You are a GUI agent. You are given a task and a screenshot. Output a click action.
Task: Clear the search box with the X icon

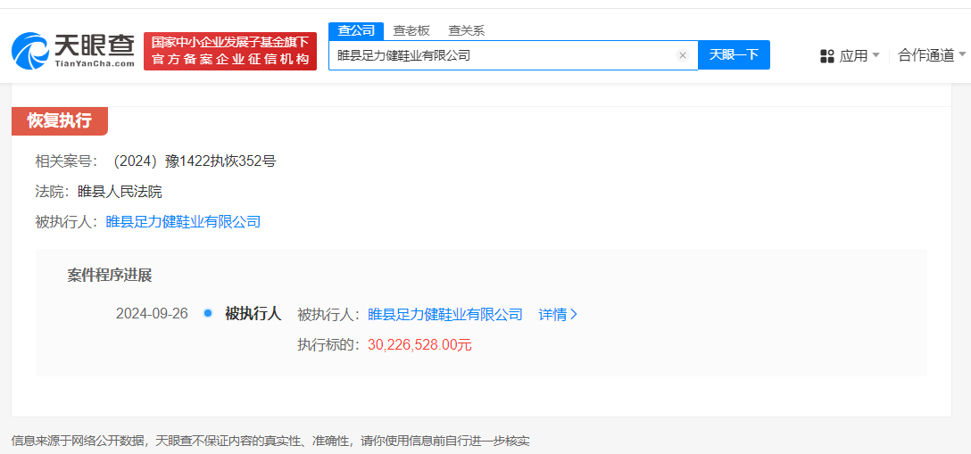pyautogui.click(x=683, y=55)
